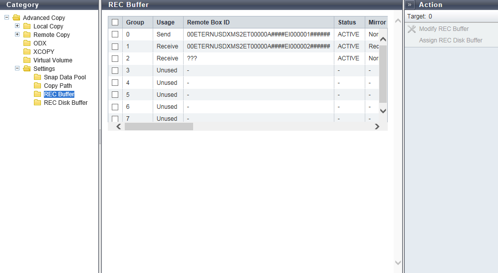Screen dimensions: 498x273
Task: Click the REC Disk Buffer folder icon
Action: [37, 103]
